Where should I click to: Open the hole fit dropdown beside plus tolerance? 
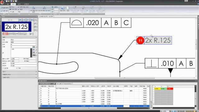33,59
